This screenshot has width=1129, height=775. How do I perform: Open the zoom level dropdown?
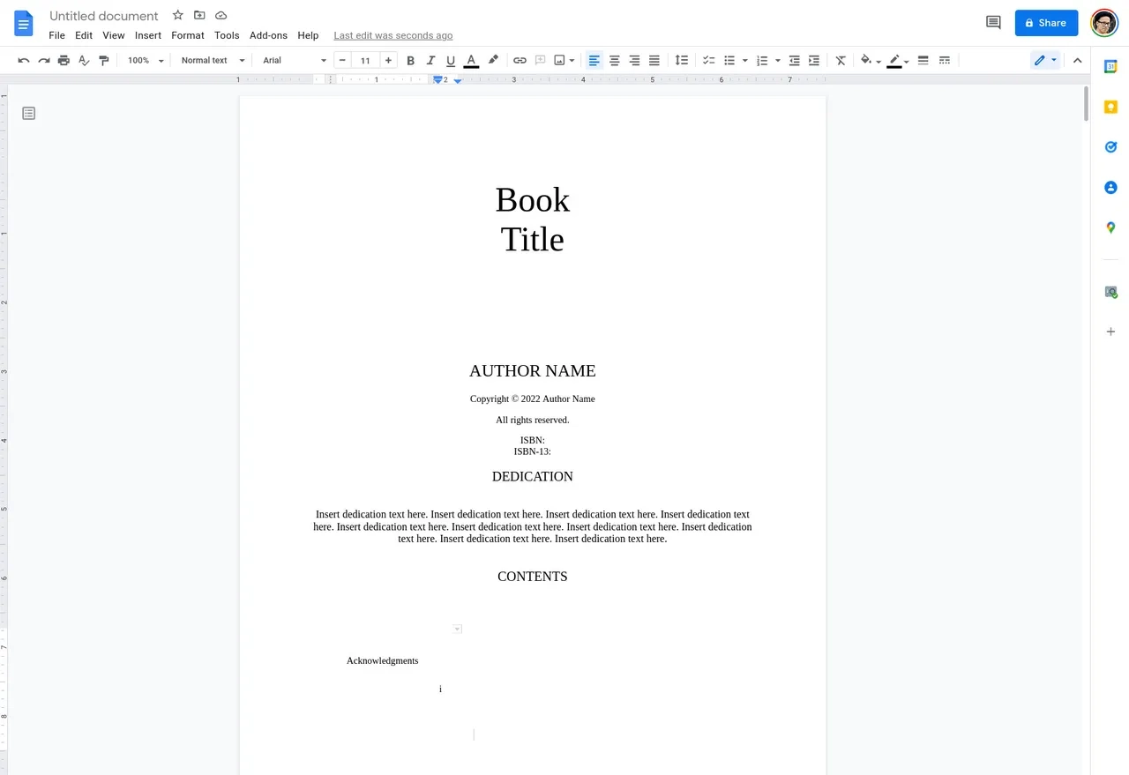pyautogui.click(x=144, y=60)
